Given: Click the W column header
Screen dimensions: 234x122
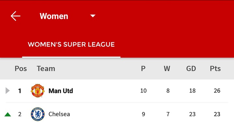Looking at the screenshot, I should (167, 69).
